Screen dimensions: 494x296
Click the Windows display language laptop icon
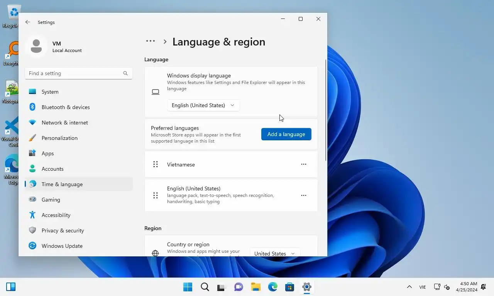pos(156,92)
